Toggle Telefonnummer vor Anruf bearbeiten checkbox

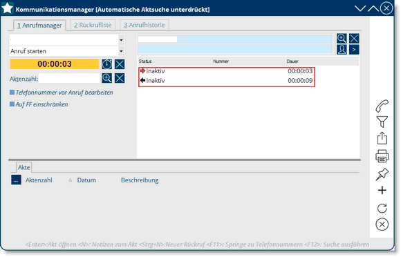click(x=12, y=92)
